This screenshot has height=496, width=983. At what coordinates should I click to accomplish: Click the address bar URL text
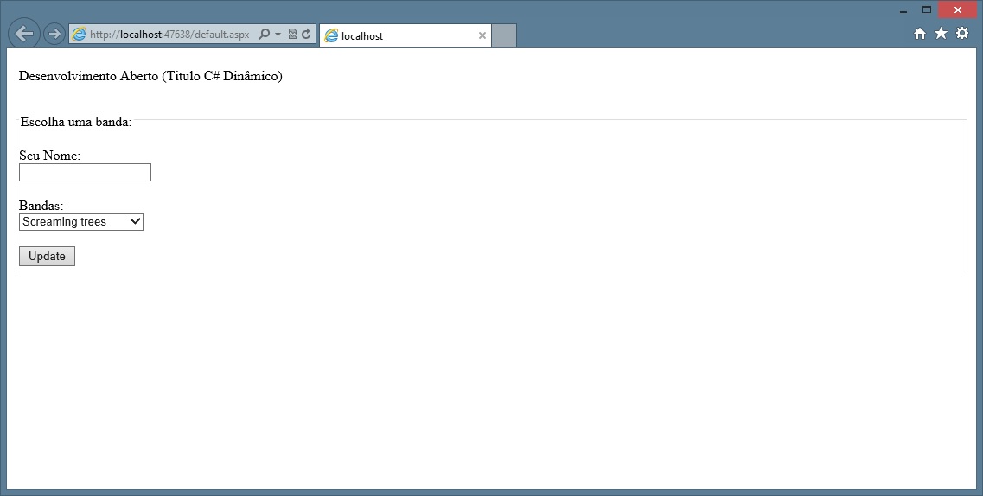pos(169,35)
